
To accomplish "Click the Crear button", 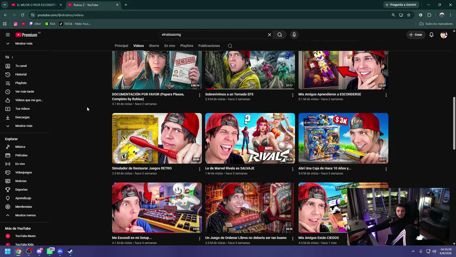I will [415, 35].
